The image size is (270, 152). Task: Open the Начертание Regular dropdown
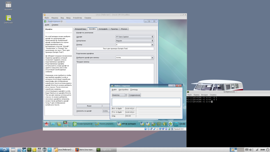(134, 40)
